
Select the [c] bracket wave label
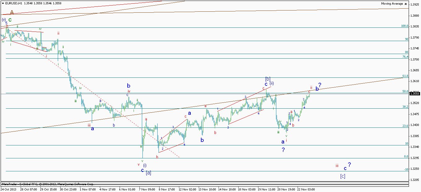pos(342,176)
